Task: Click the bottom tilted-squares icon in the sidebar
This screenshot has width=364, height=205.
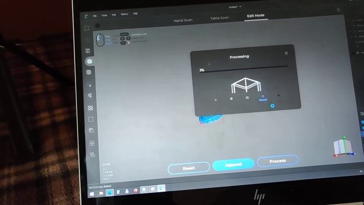Action: [92, 154]
